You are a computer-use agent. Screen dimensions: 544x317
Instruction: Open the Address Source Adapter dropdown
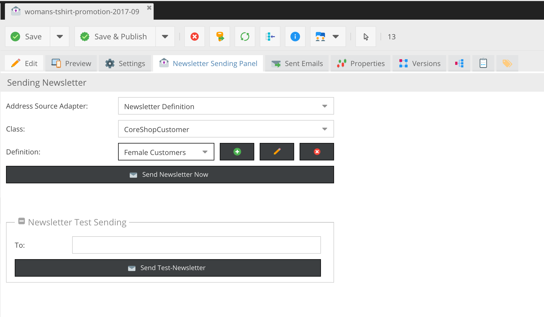pyautogui.click(x=324, y=106)
